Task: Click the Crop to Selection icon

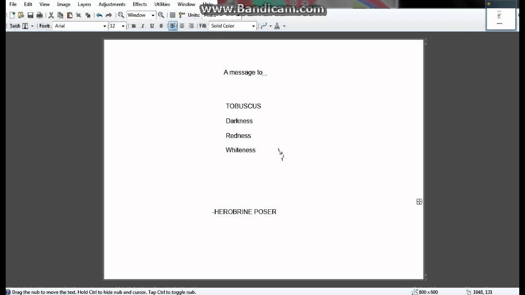Action: pyautogui.click(x=78, y=15)
